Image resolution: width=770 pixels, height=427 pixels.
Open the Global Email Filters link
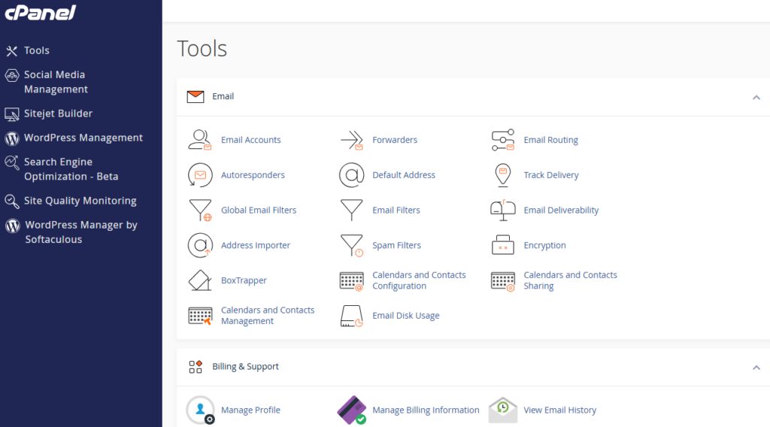pos(259,210)
